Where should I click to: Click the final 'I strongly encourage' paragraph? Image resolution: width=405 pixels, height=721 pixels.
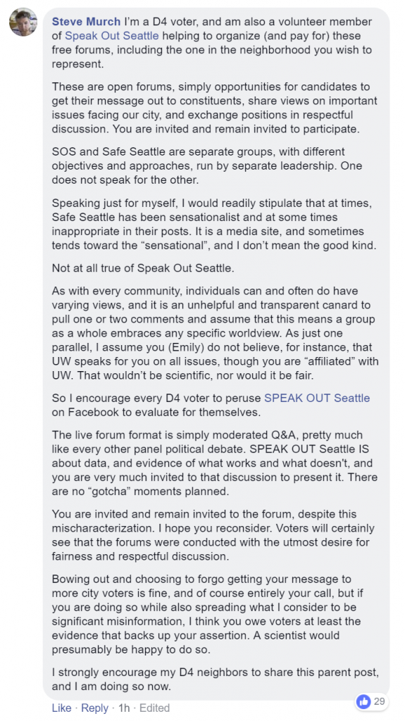point(216,679)
